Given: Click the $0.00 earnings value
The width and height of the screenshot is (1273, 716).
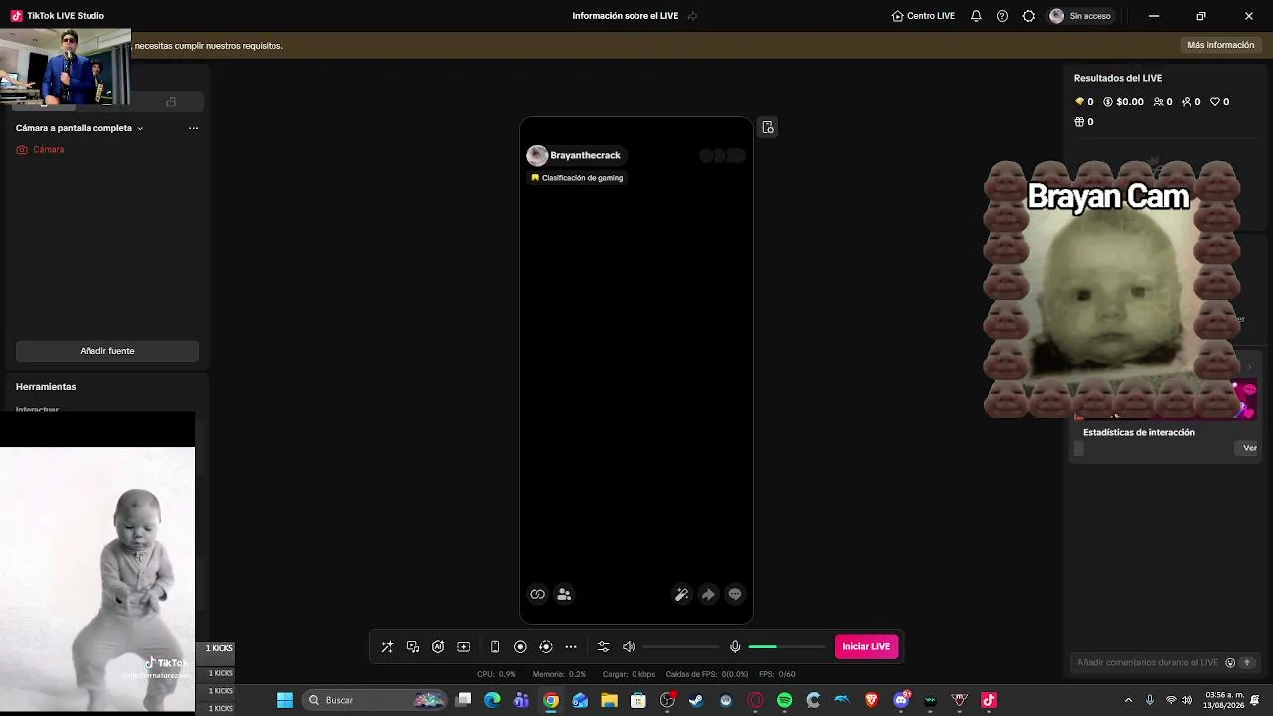Looking at the screenshot, I should [1124, 102].
